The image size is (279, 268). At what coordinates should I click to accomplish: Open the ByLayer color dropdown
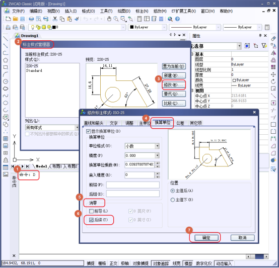point(164,27)
